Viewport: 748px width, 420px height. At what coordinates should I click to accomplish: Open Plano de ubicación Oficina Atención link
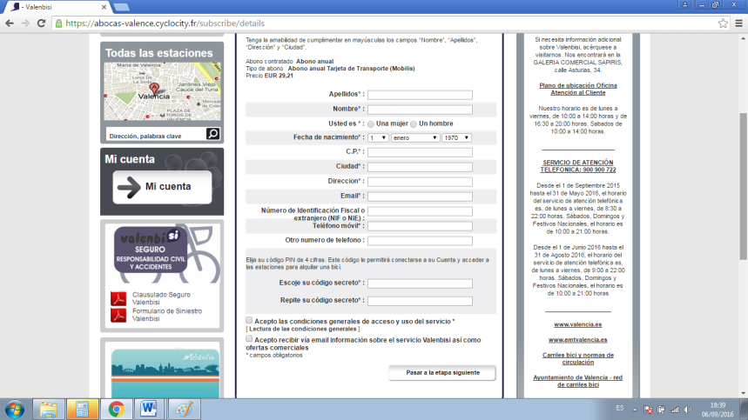tap(577, 89)
